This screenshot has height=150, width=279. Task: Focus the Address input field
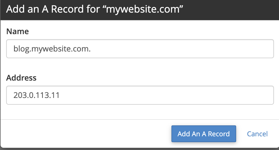point(140,95)
